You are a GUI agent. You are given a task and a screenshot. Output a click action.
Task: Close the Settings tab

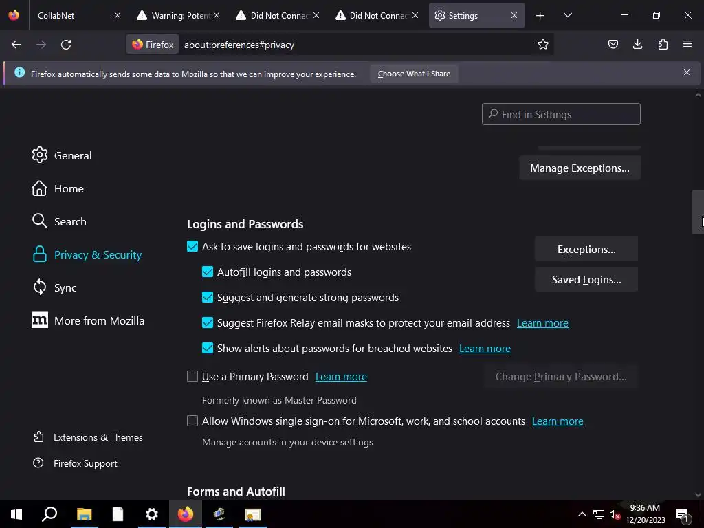[514, 15]
